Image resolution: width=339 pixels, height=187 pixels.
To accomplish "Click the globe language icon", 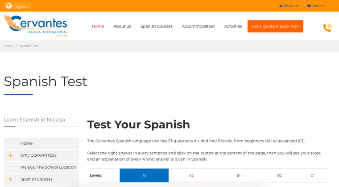I will click(8, 6).
